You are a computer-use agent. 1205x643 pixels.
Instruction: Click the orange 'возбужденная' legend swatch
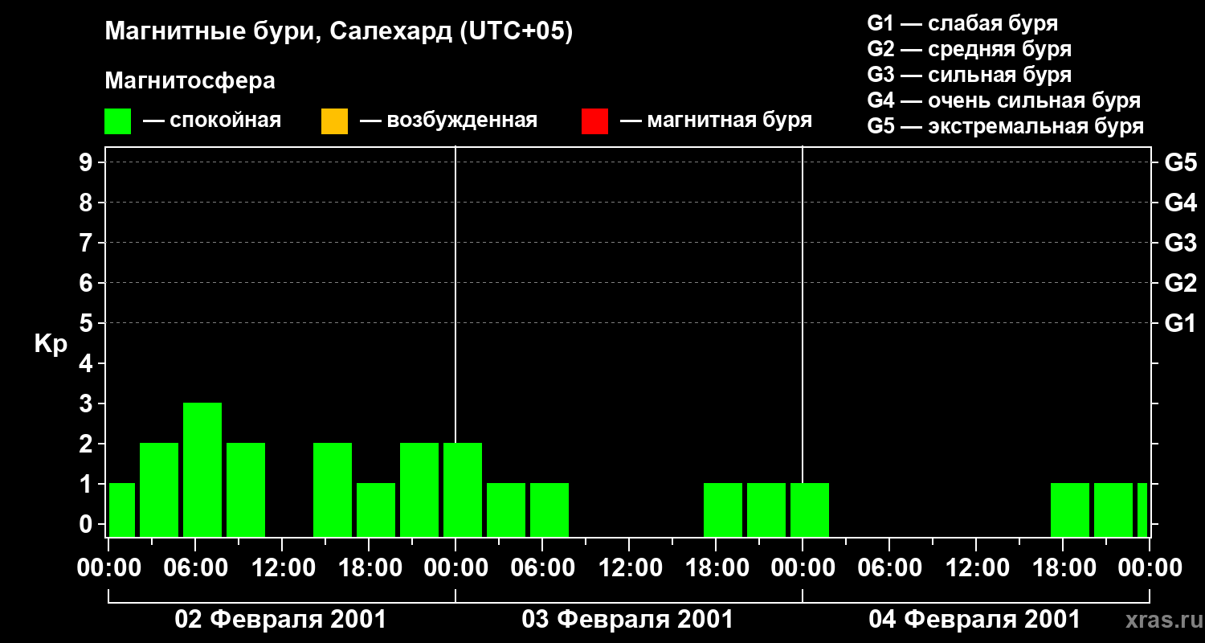pos(334,121)
